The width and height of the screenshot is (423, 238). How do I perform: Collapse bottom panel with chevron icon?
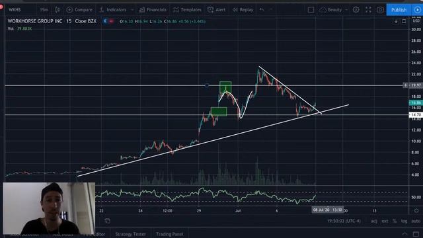coord(404,233)
